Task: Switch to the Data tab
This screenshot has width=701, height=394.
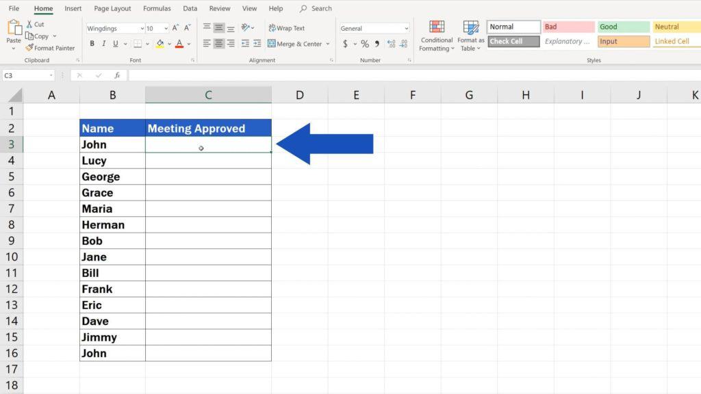Action: point(190,8)
